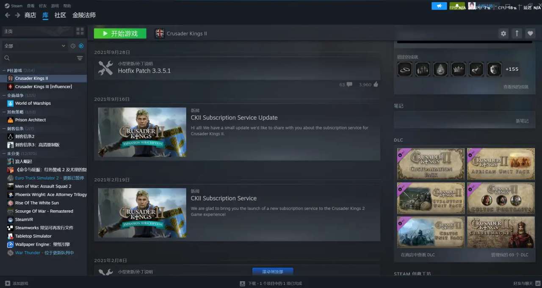Like the Hotfix Patch 3.3.5.1 thumbs-up
Viewport: 542px width, 288px height.
coord(376,85)
